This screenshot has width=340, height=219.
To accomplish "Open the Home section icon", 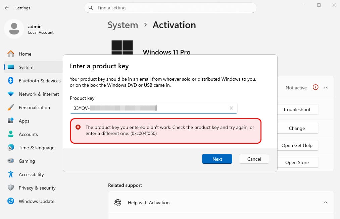I will tap(11, 54).
